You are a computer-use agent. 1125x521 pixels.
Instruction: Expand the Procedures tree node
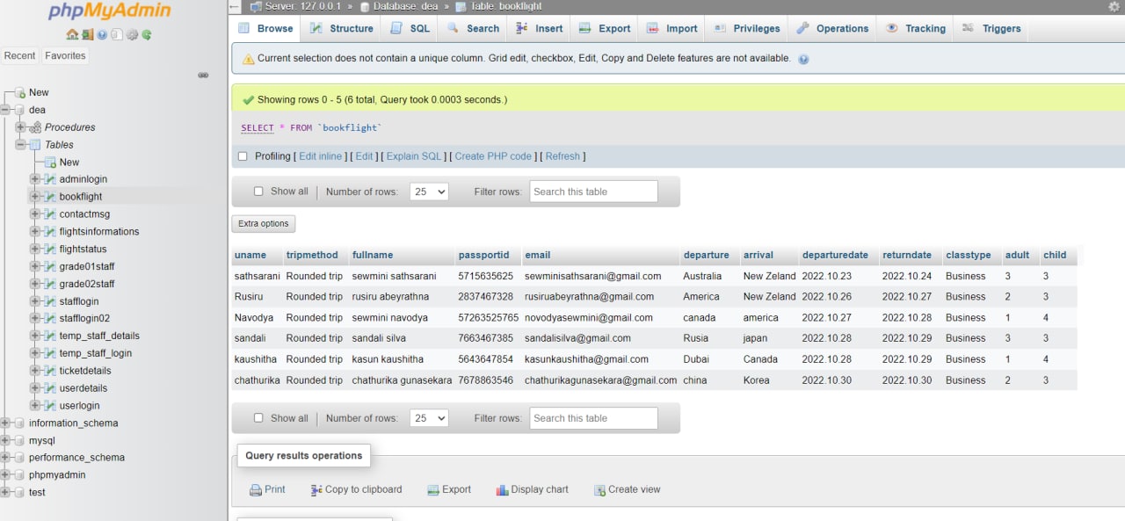point(20,127)
